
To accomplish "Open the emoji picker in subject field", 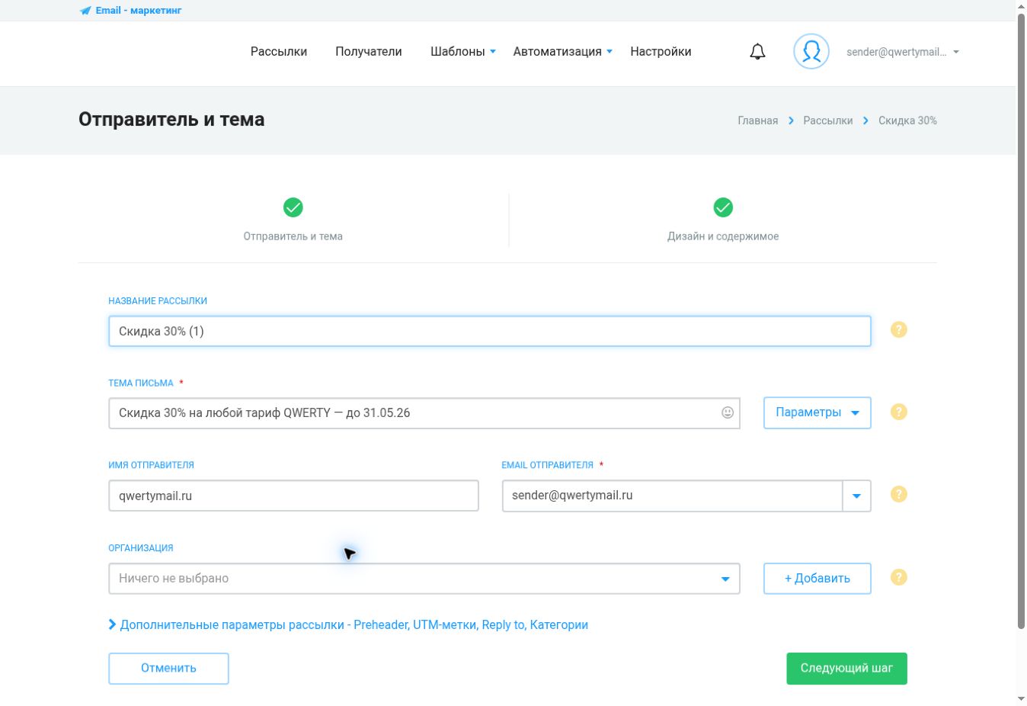I will point(728,412).
